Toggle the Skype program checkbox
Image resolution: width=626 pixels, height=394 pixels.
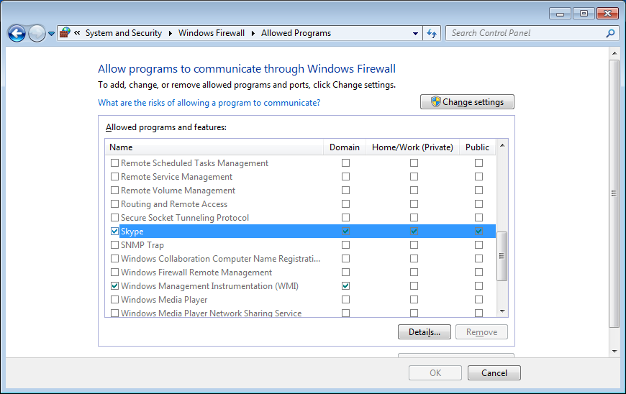click(x=115, y=232)
